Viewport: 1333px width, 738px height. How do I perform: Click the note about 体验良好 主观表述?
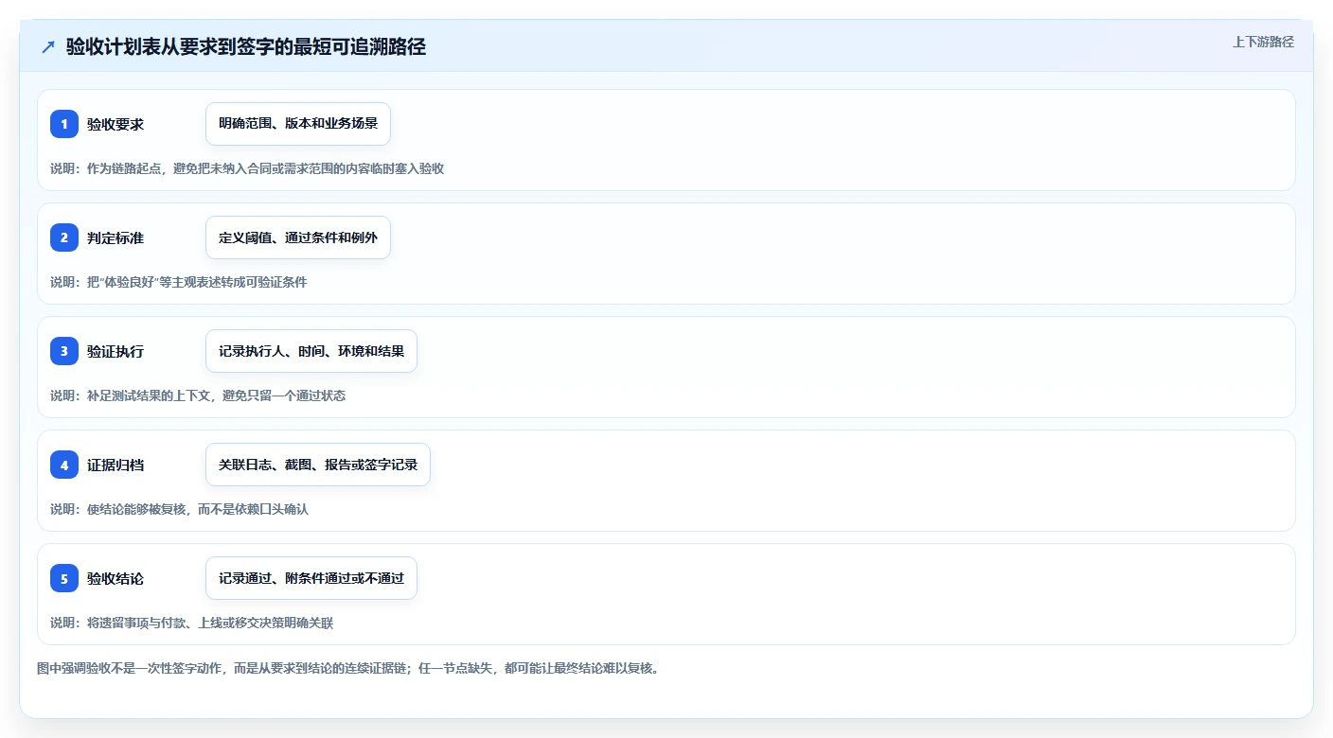[x=179, y=282]
